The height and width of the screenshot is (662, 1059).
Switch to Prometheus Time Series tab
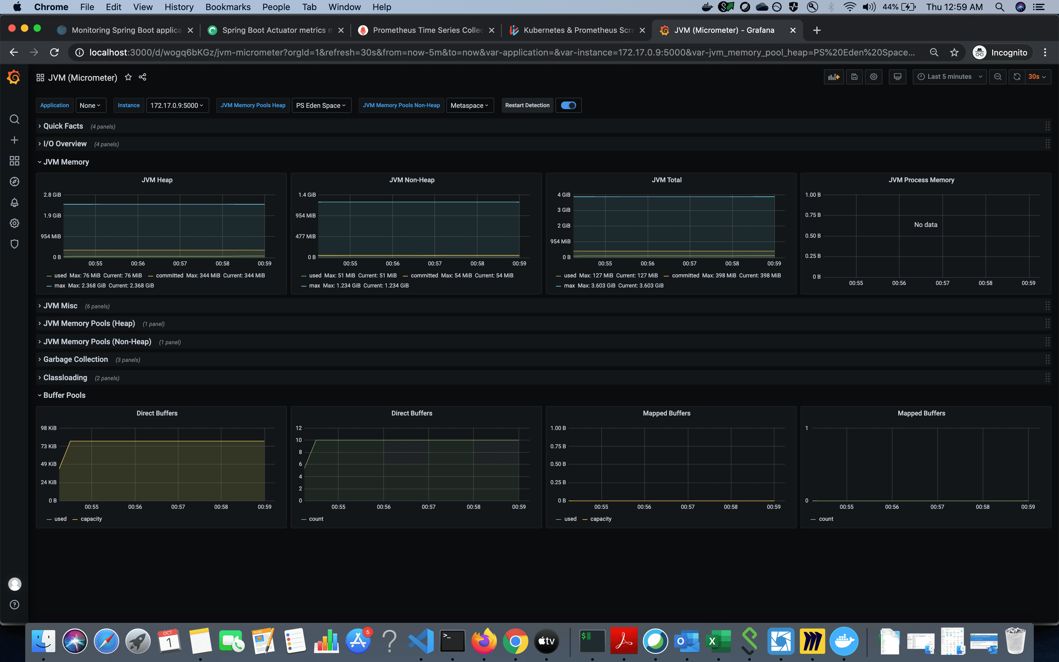[x=427, y=30]
